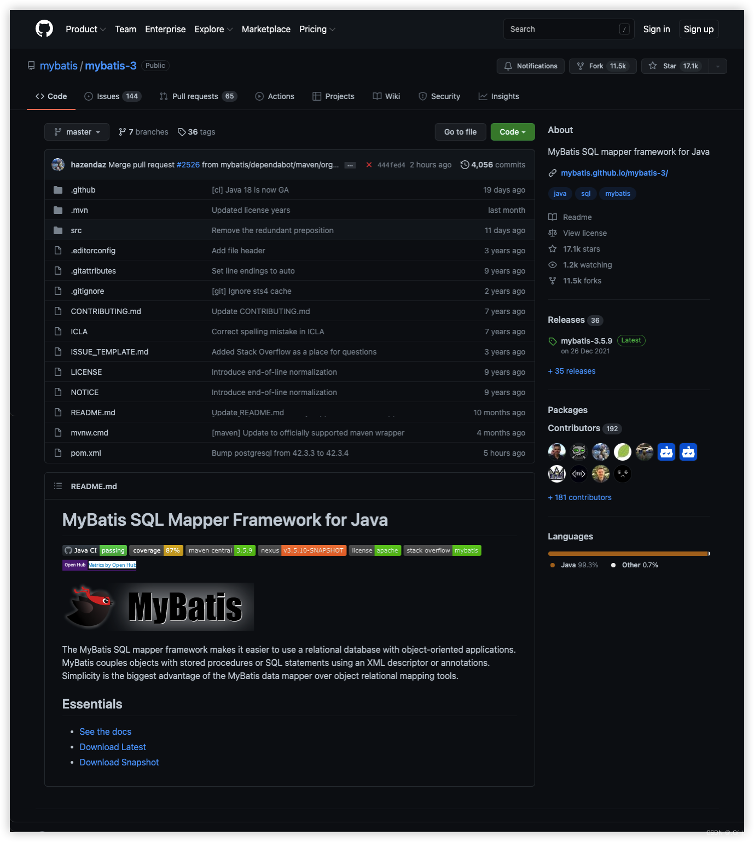Open View license scale icon
Viewport: 754px width, 842px height.
[553, 233]
